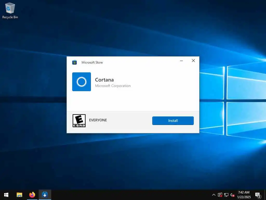Click the Microsoft Store logo in title bar

tap(75, 63)
